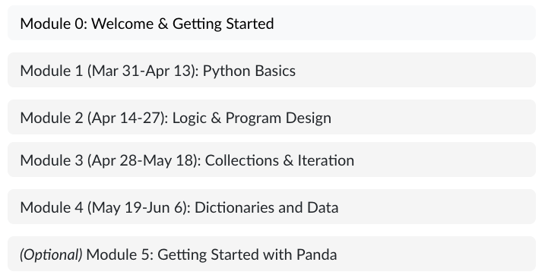Expand Module 2: Logic & Program Design
The width and height of the screenshot is (545, 278).
(271, 117)
